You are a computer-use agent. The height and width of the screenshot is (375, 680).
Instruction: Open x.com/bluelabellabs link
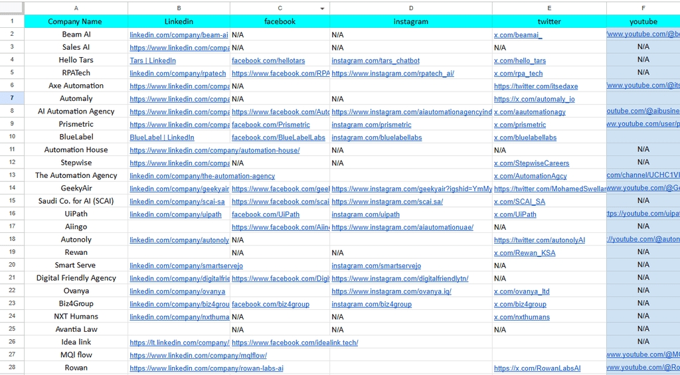click(525, 138)
